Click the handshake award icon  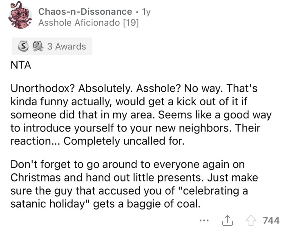point(32,46)
